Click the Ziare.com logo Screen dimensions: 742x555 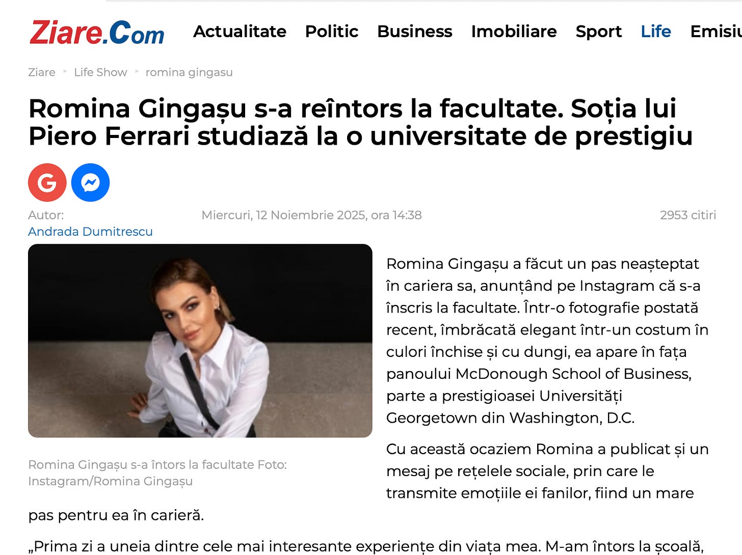(x=97, y=32)
